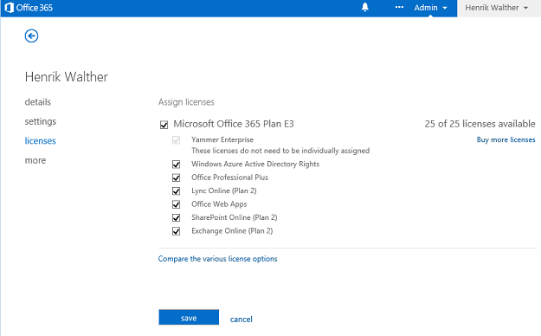Open Compare the various license options

[x=217, y=259]
